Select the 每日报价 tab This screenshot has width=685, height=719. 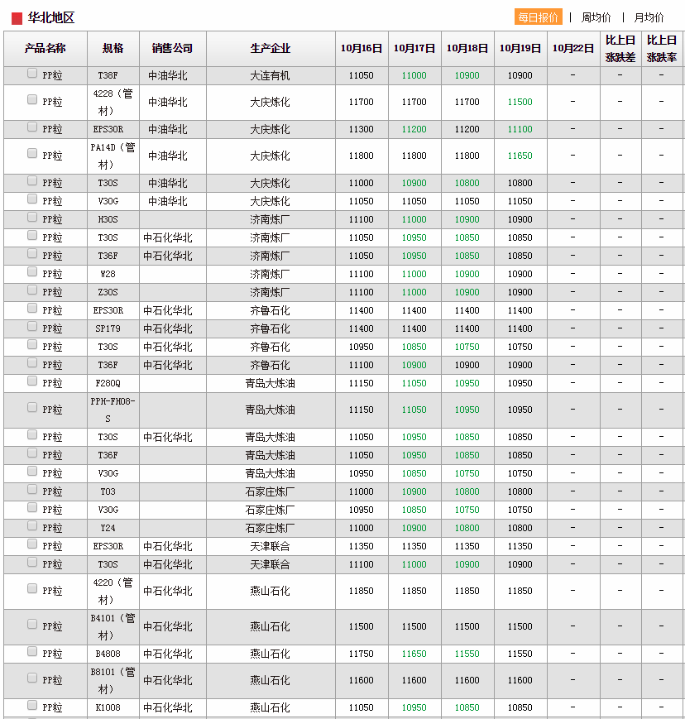tap(538, 17)
